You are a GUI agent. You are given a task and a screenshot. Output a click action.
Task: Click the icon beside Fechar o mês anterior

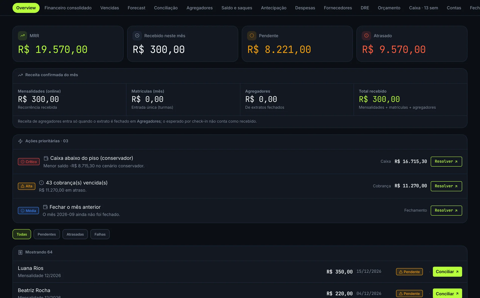pos(45,207)
